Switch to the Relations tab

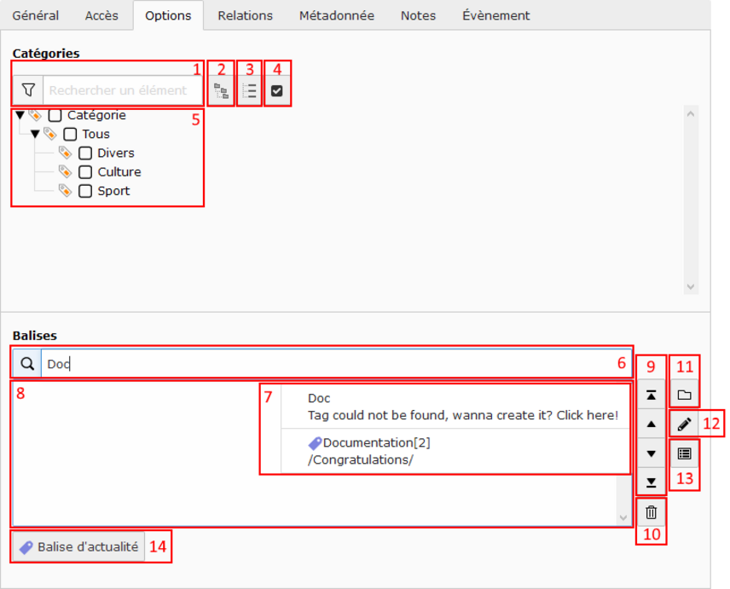[245, 15]
